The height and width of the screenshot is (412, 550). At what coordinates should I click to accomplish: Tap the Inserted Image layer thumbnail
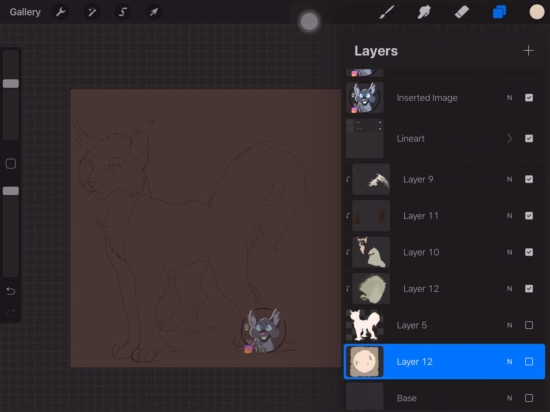[x=364, y=98]
